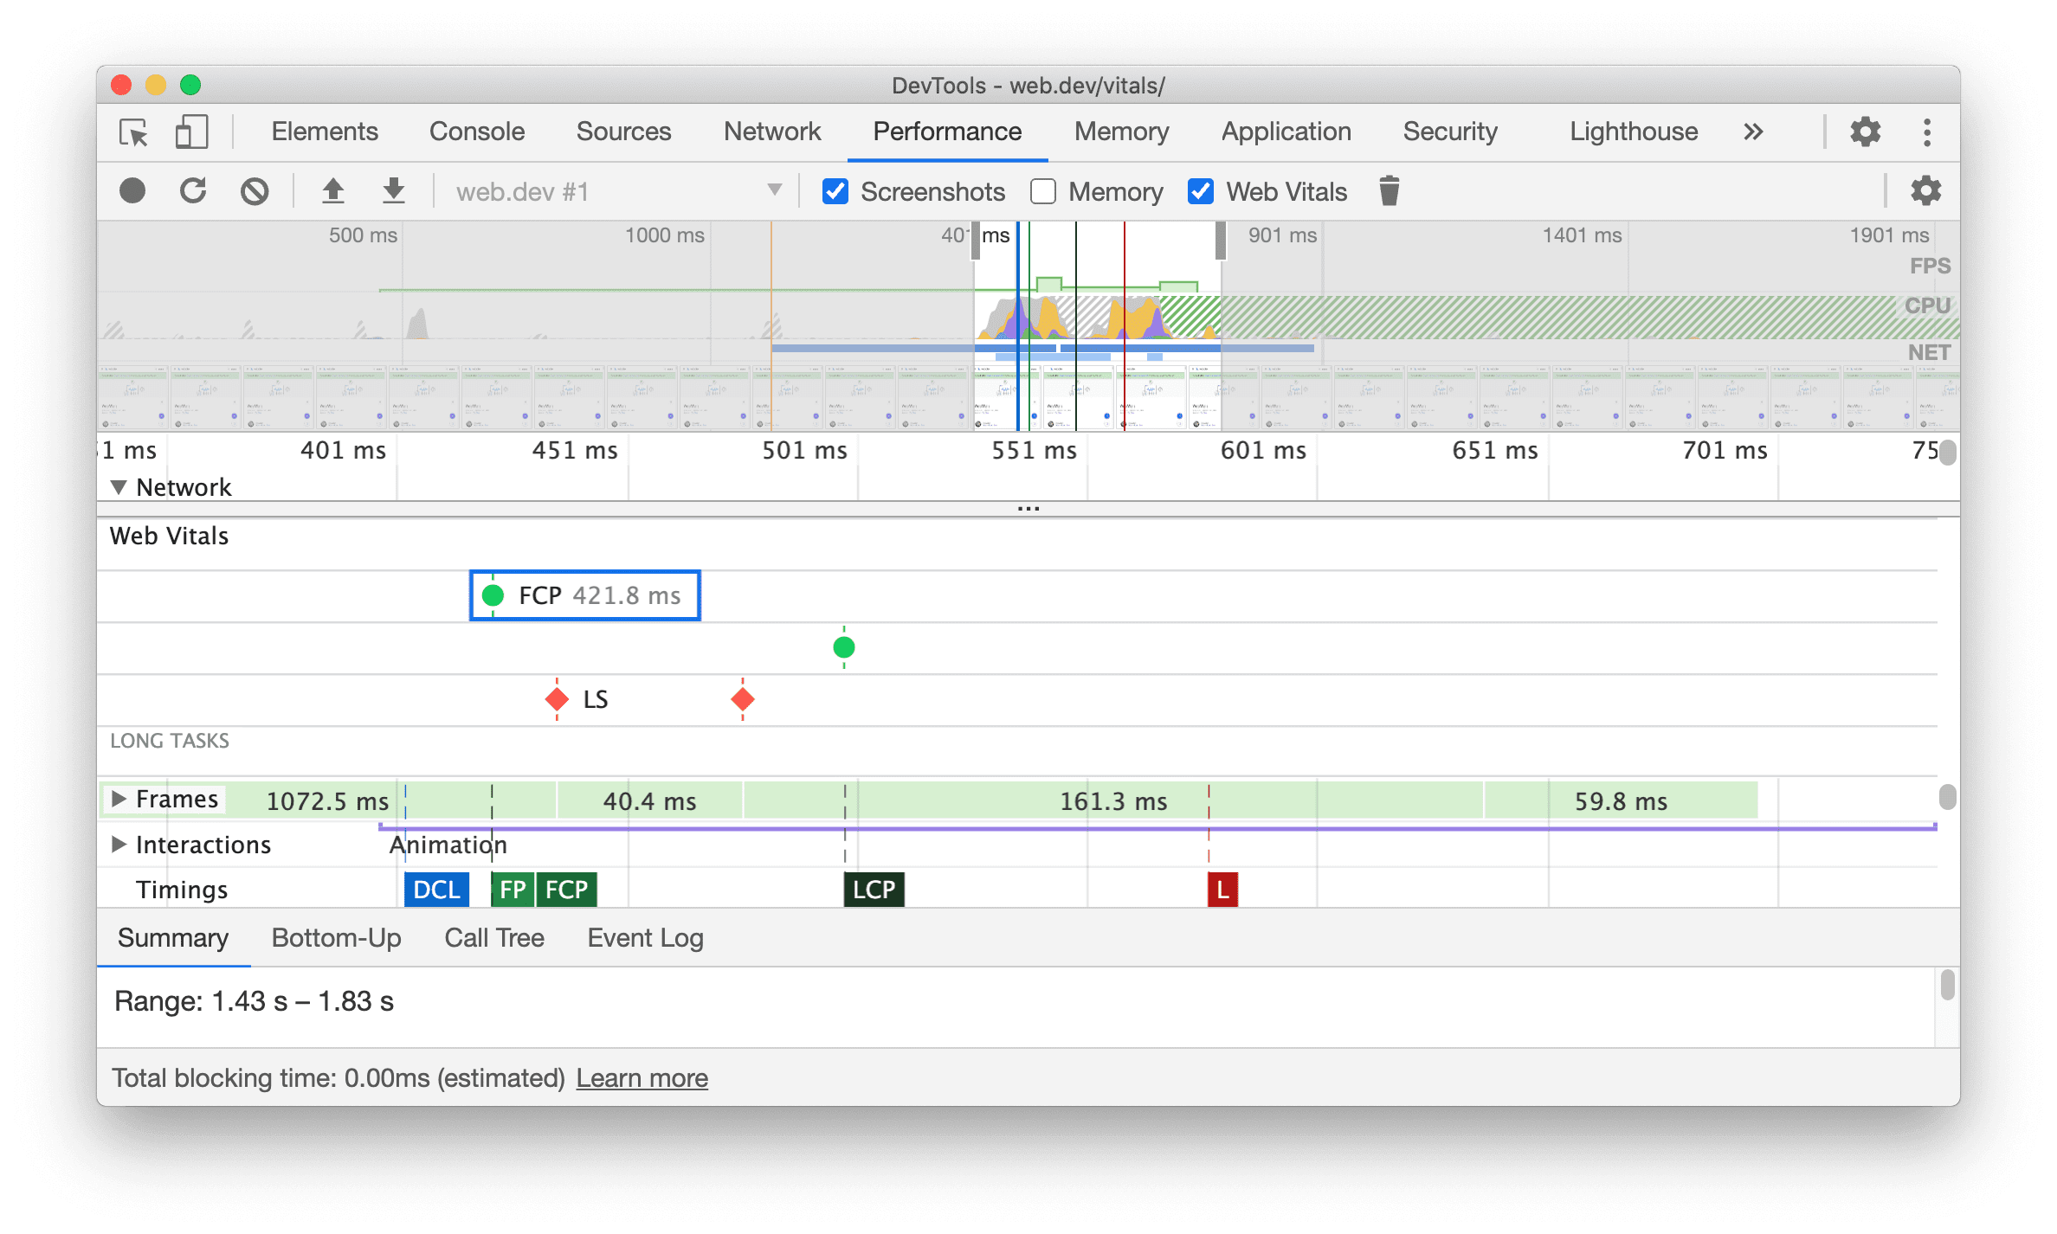Click the reload and profile button
Viewport: 2057px width, 1234px height.
coord(194,191)
